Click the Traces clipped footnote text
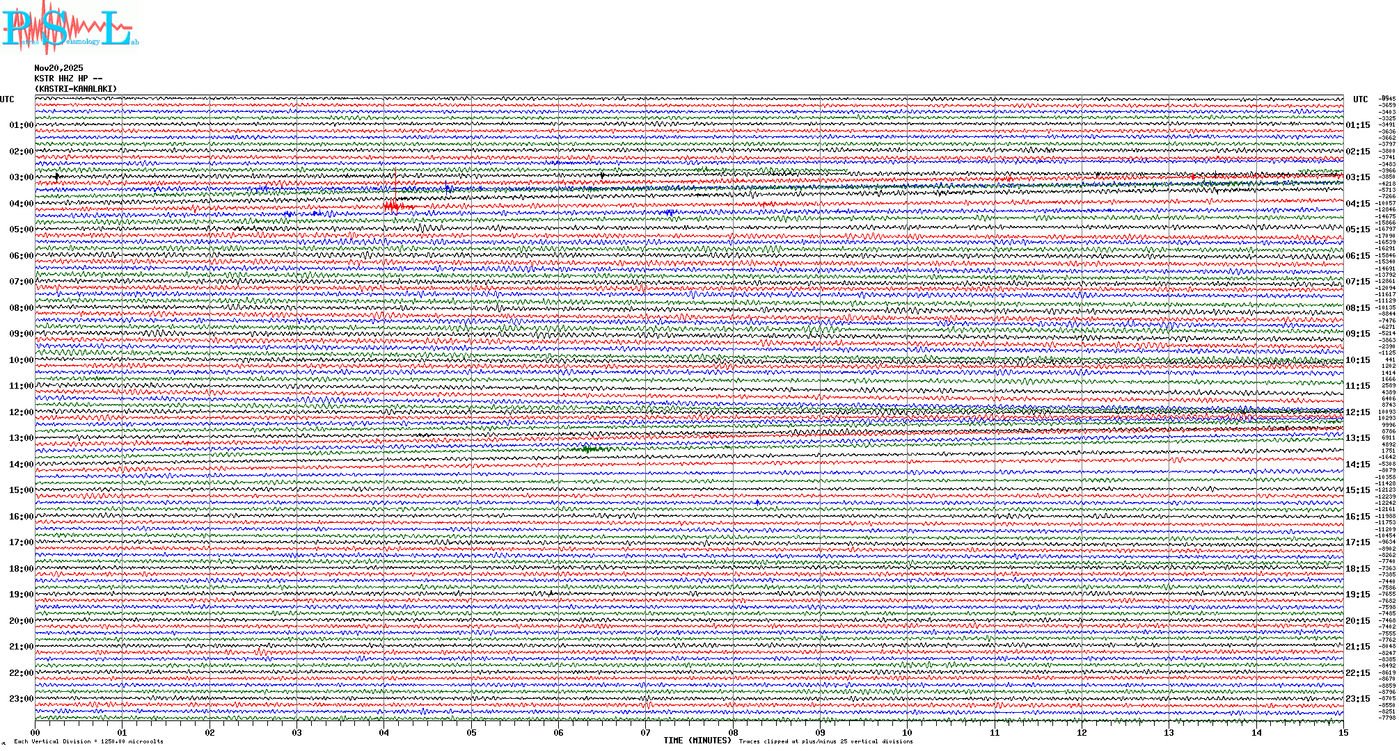The height and width of the screenshot is (751, 1399). click(x=825, y=741)
